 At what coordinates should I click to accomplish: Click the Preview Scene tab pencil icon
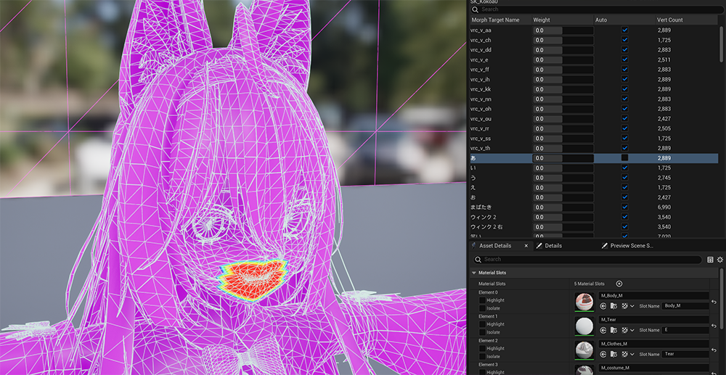click(605, 246)
